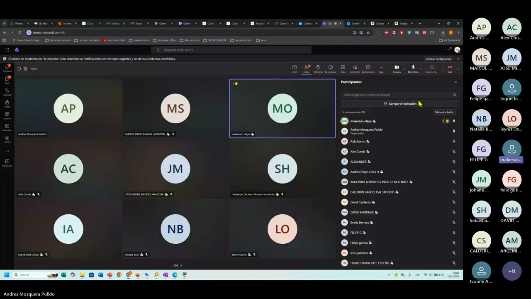
Task: Click the Compartir invitación button
Action: point(400,104)
